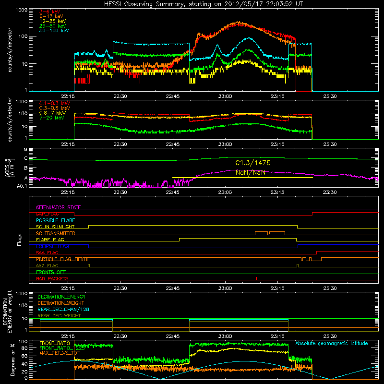Click the 0.8-7 MeV legend entry
The image size is (384, 384).
coord(52,113)
